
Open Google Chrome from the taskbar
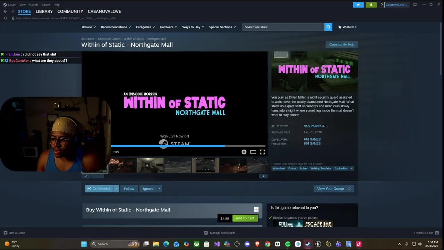[x=267, y=244]
